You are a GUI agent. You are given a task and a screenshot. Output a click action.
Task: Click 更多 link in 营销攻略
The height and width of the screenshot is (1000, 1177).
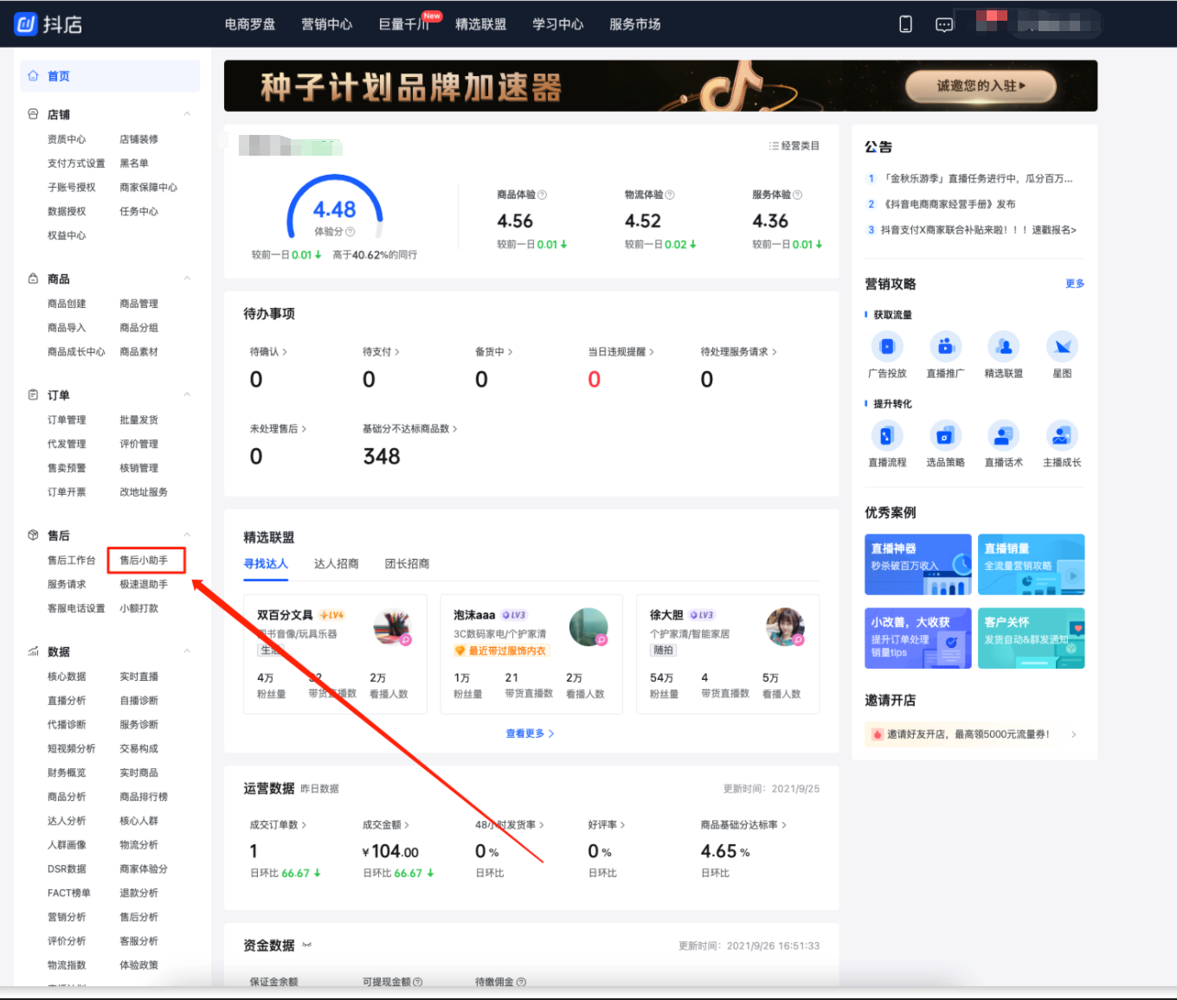(1075, 284)
